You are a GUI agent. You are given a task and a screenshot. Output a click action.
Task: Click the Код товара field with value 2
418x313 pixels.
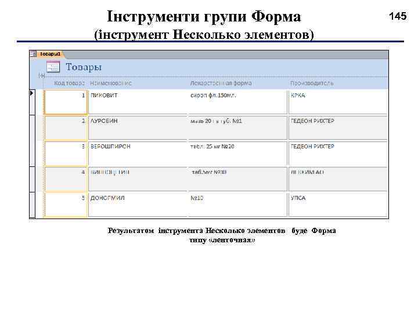[x=66, y=128]
